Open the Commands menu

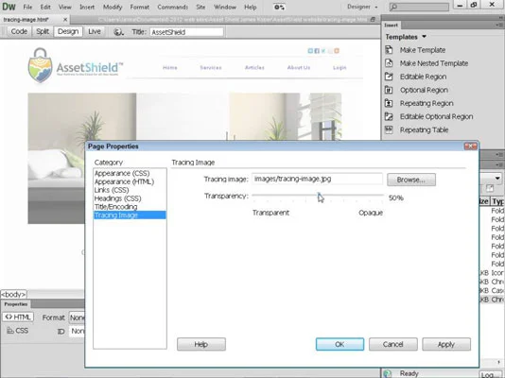(173, 7)
